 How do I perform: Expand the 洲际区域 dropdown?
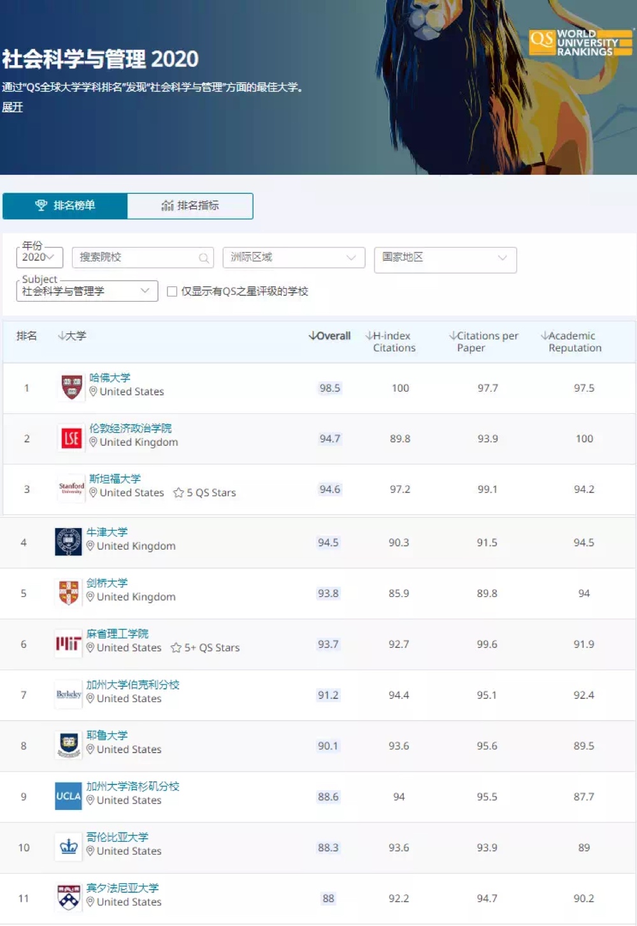[x=293, y=257]
